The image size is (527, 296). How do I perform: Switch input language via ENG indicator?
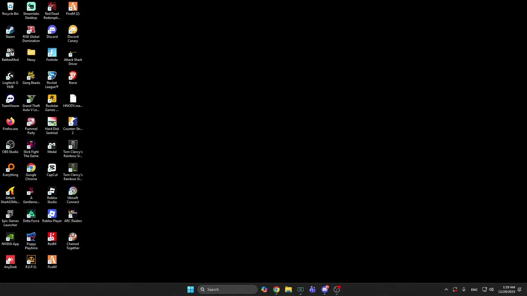click(x=474, y=289)
